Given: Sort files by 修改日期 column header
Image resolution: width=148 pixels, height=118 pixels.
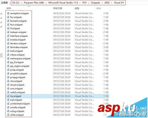Looking at the screenshot, I should (58, 8).
